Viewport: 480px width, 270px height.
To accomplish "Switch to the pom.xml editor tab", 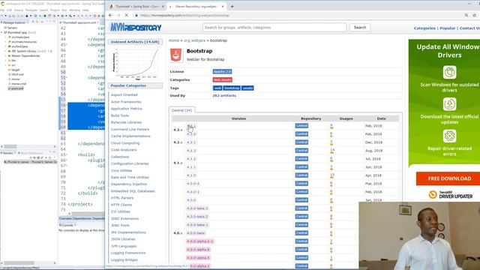I will tap(79, 22).
